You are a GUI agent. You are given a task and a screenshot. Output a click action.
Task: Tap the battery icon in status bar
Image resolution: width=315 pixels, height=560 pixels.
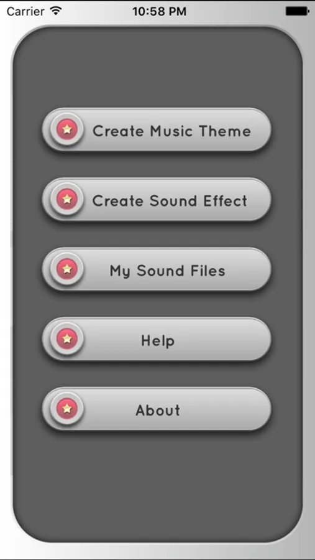pos(297,11)
